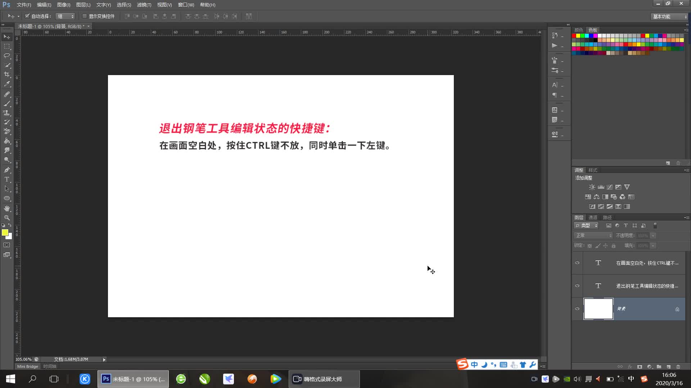Open the 正常 blend mode dropdown
This screenshot has width=691, height=388.
[x=593, y=236]
